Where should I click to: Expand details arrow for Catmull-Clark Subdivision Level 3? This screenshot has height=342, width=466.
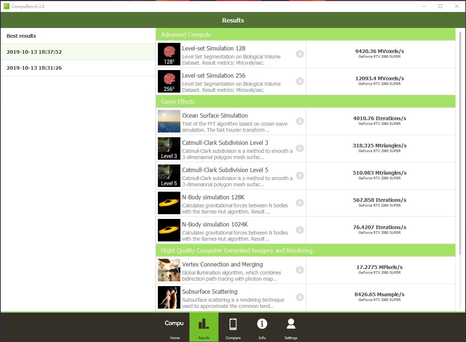pyautogui.click(x=300, y=148)
